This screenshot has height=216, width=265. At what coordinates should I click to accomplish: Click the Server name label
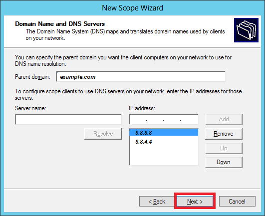click(30, 108)
